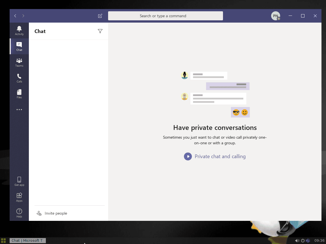Open the Files section
The width and height of the screenshot is (326, 244).
(x=19, y=93)
